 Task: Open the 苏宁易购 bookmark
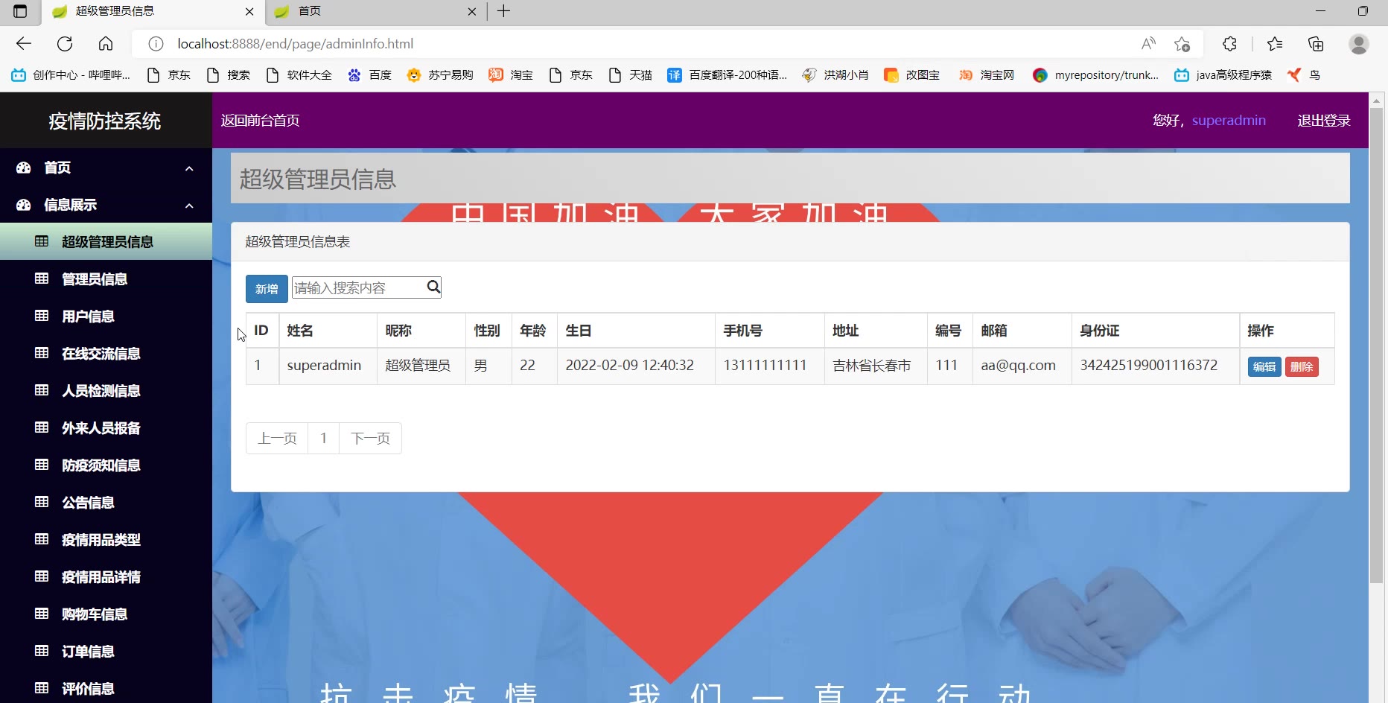440,75
